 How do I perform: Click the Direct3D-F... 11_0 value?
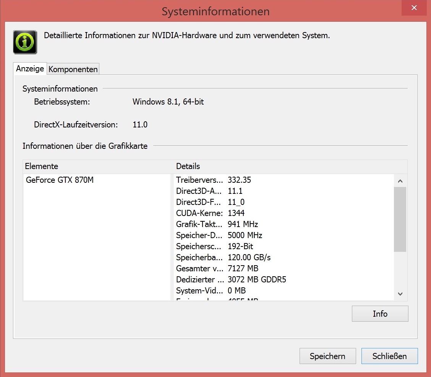(x=236, y=202)
